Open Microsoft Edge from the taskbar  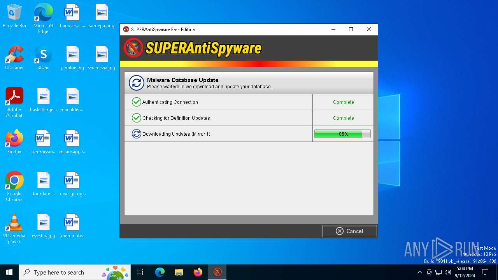pyautogui.click(x=160, y=272)
